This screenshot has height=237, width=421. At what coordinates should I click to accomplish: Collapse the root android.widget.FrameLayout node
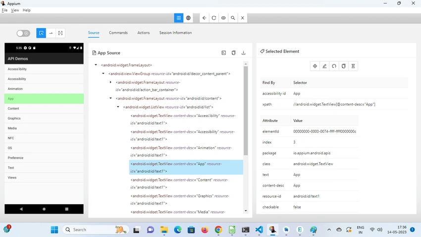96,65
